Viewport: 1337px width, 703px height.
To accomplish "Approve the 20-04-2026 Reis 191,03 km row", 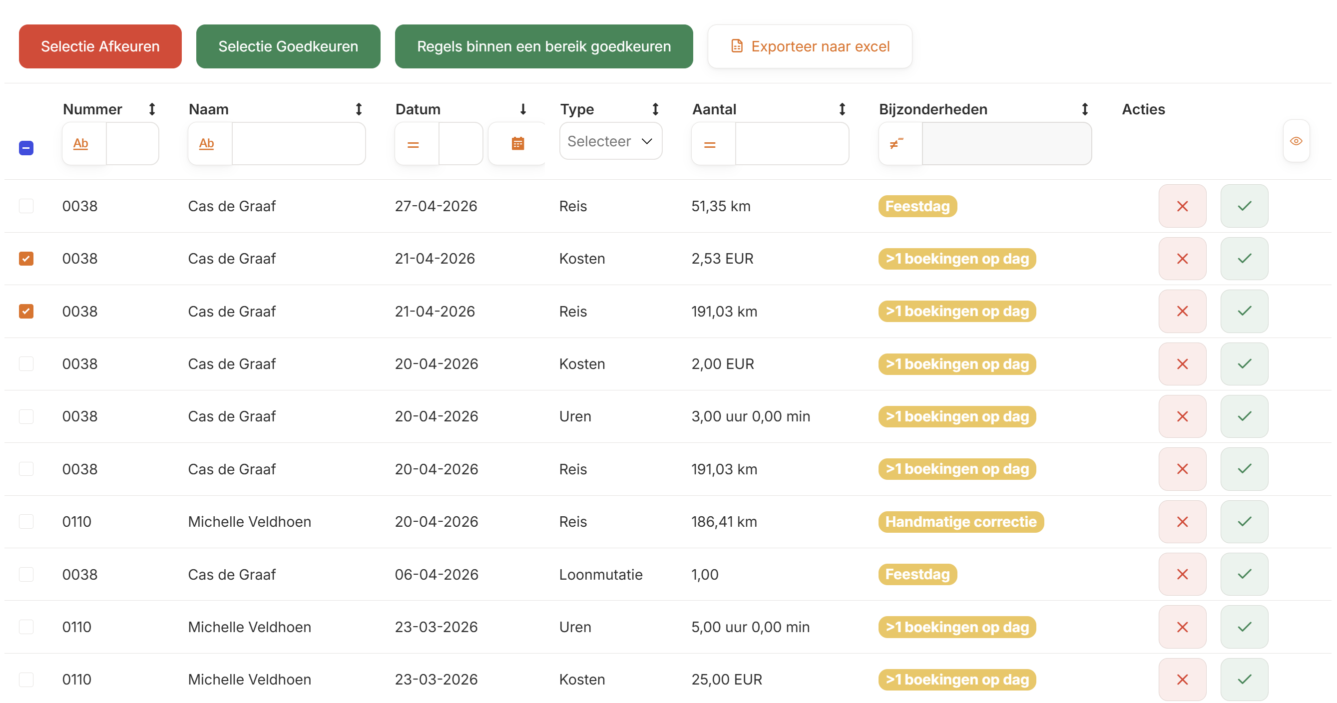I will click(x=1244, y=469).
